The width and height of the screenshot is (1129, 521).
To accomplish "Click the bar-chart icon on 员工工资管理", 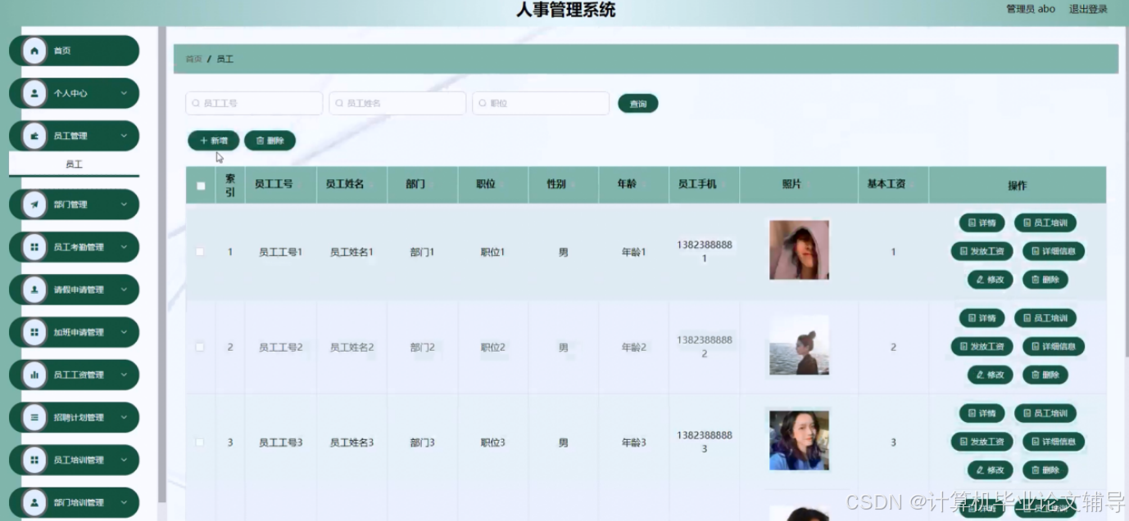I will click(x=33, y=375).
